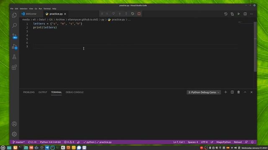Viewport: 268px width, 150px height.
Task: Change end of line sequence LF
Action: click(212, 142)
